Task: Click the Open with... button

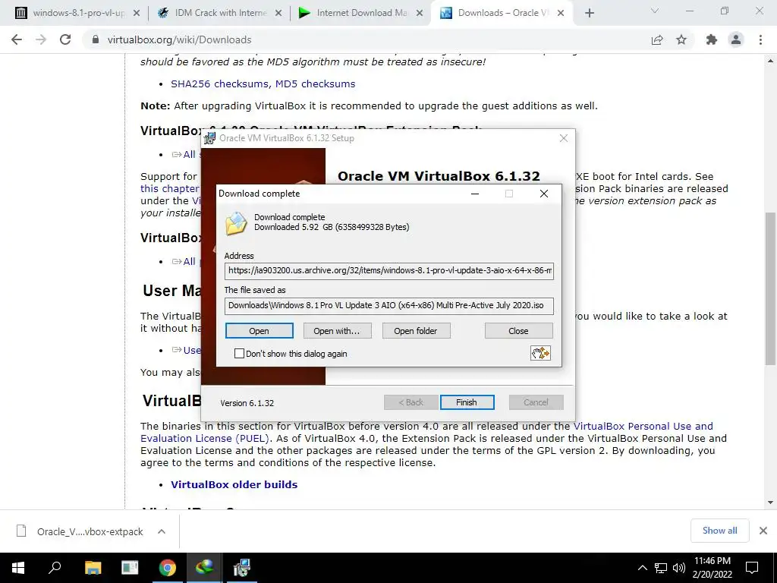Action: tap(337, 331)
